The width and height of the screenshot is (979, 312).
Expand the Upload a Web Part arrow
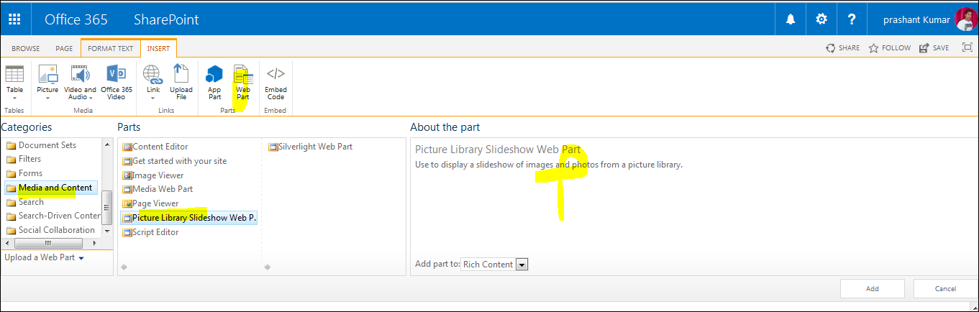81,258
